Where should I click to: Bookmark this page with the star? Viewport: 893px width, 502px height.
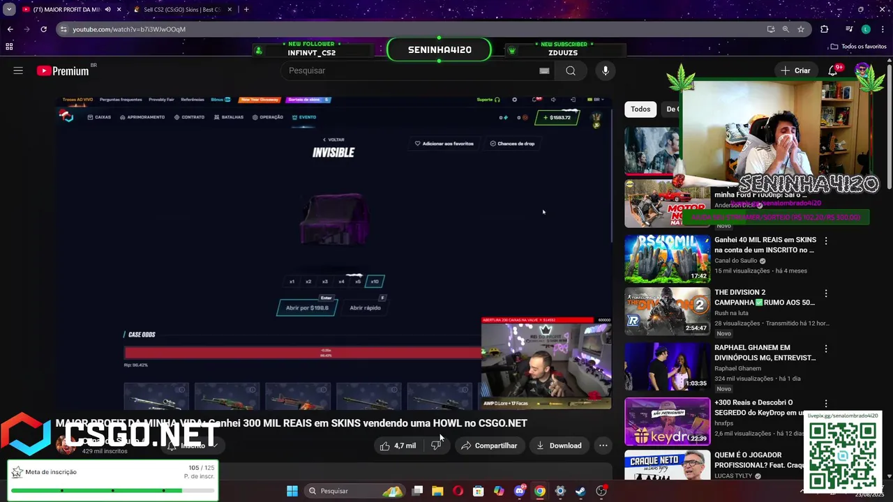pyautogui.click(x=801, y=29)
